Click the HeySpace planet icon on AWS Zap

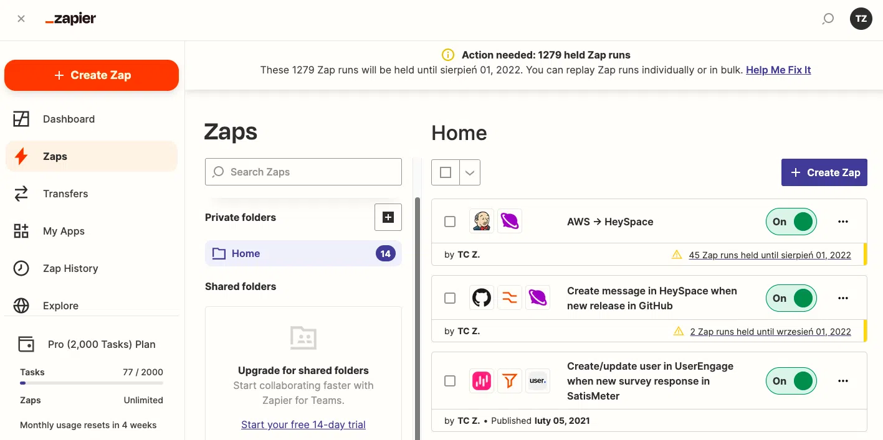tap(510, 221)
